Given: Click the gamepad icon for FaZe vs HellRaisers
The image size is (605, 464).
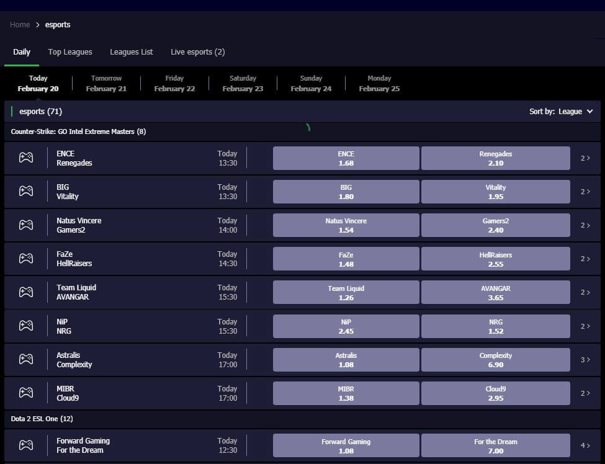Looking at the screenshot, I should coord(25,259).
